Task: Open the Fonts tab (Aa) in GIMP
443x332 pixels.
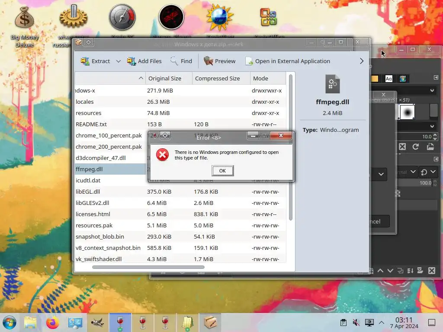Action: [389, 79]
